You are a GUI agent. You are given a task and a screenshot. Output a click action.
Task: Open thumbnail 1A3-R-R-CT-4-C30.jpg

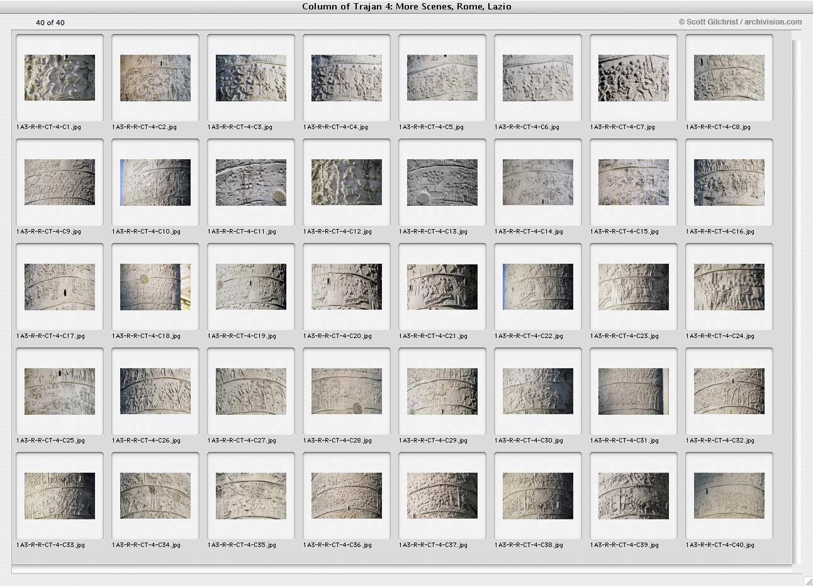538,391
